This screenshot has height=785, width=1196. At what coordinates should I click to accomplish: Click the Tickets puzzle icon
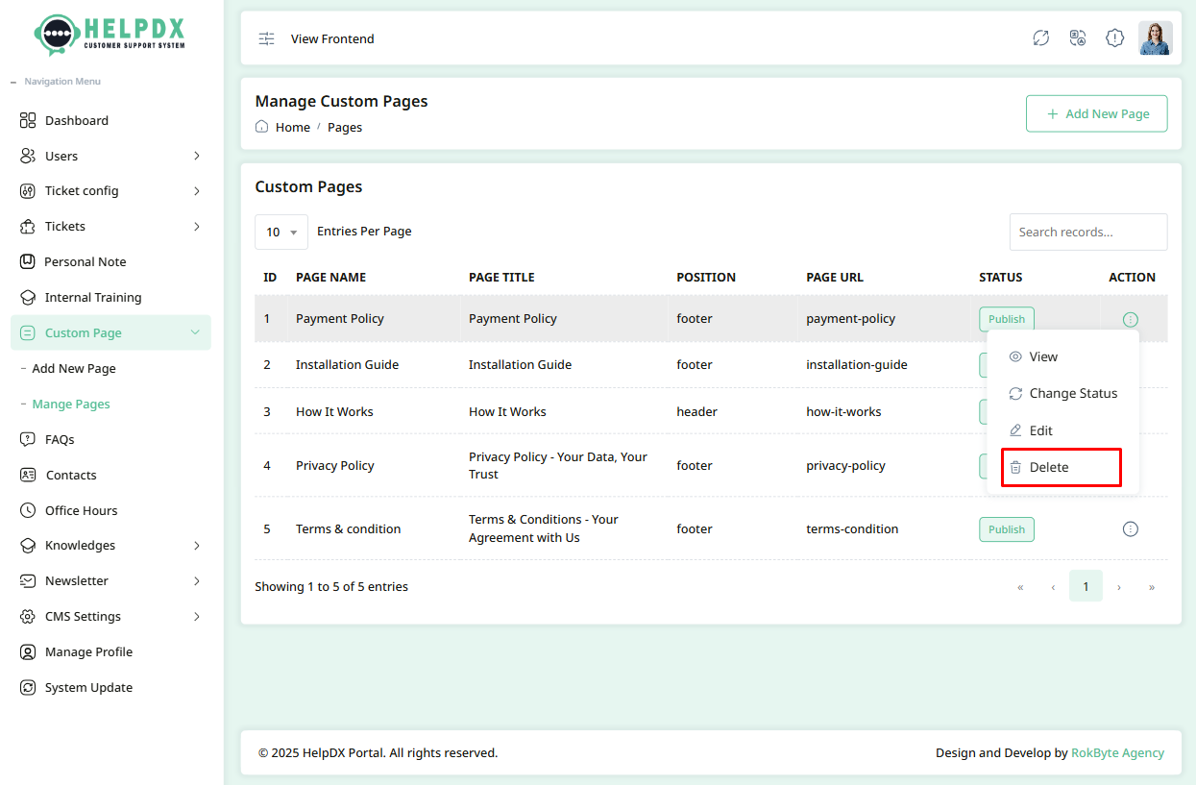28,227
